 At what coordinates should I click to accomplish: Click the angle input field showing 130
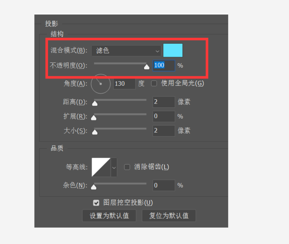[x=124, y=84]
